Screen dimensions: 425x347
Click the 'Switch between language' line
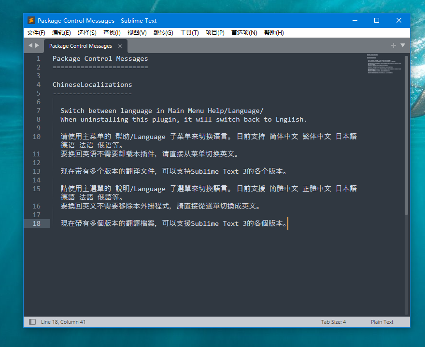coord(162,111)
